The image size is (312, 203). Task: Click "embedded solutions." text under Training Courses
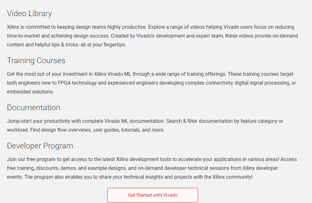(30, 92)
